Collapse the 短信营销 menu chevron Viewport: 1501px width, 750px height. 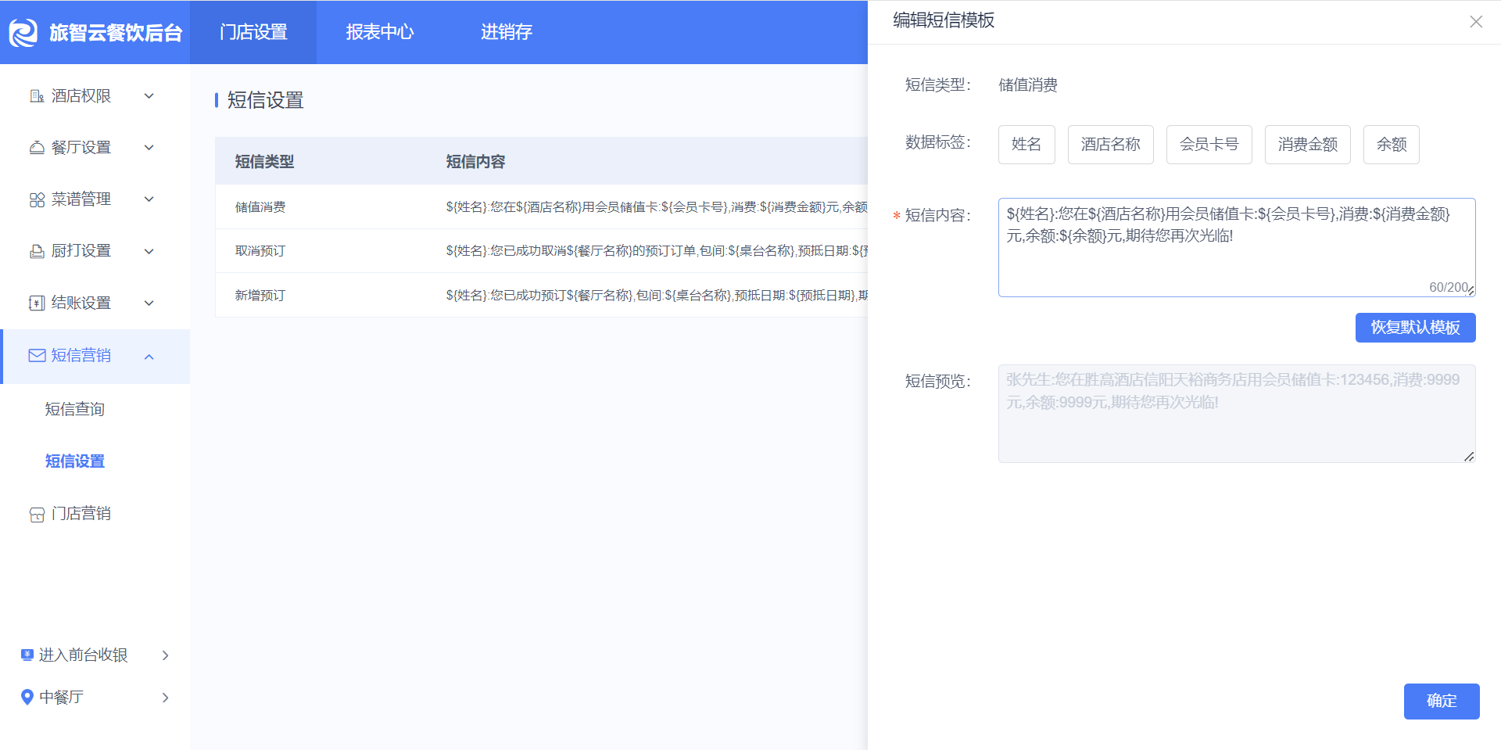click(149, 357)
